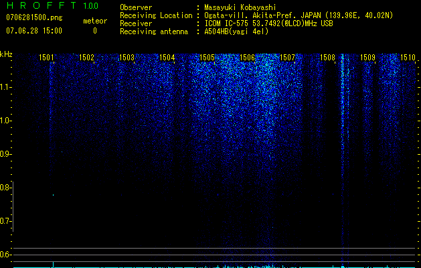Click the HROFFT 1.0.0 title text
The height and width of the screenshot is (268, 421).
52,5
